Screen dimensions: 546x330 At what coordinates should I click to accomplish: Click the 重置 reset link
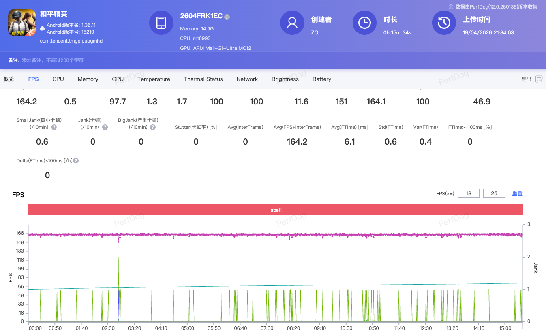click(517, 193)
